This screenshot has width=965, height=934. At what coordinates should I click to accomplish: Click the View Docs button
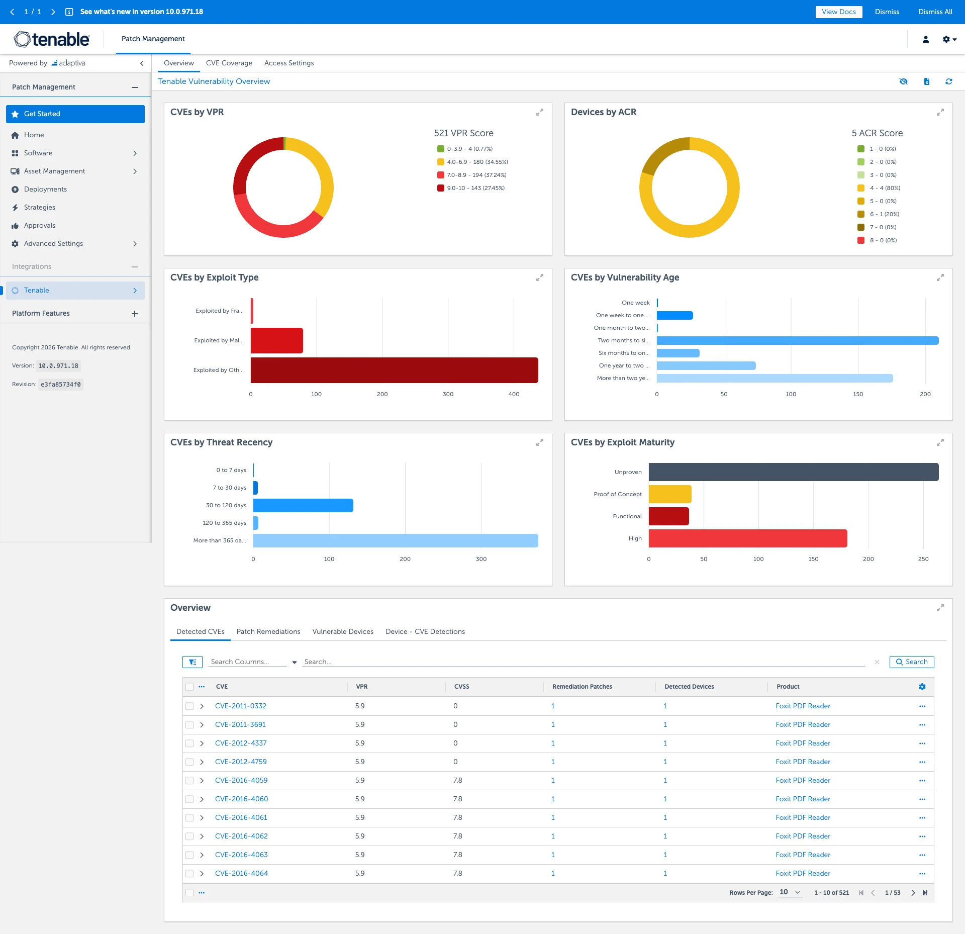(839, 12)
